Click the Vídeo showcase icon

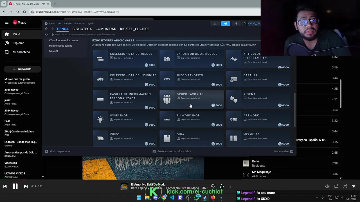tap(100, 138)
